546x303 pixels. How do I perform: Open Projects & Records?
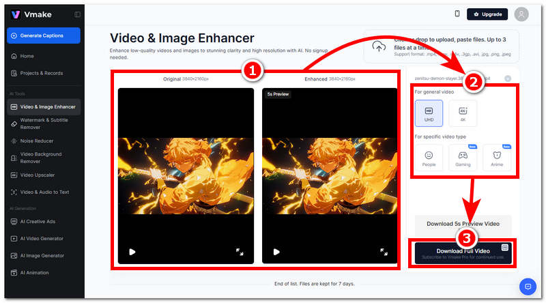coord(44,73)
